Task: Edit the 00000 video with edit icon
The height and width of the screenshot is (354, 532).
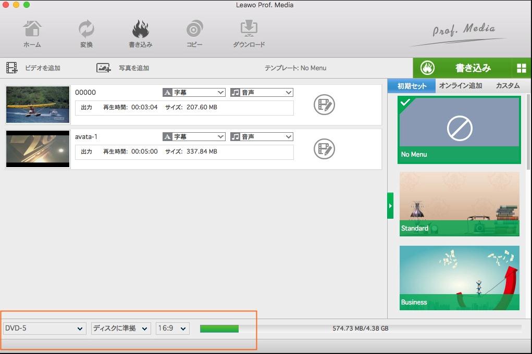Action: coord(324,105)
